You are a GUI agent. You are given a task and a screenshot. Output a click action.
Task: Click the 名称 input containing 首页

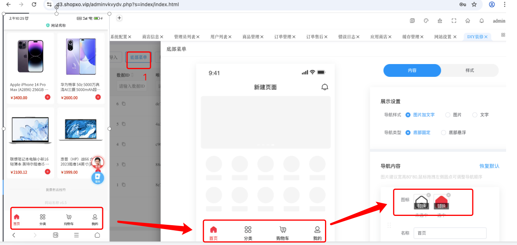(x=450, y=233)
